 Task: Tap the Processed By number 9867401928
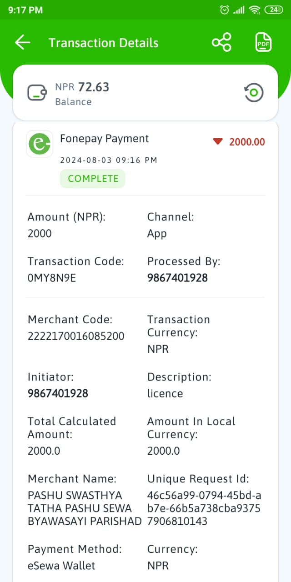177,278
